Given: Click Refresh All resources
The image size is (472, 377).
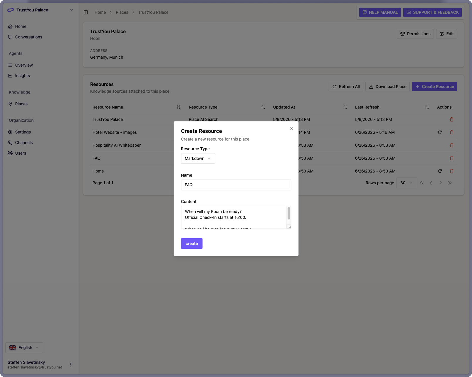Looking at the screenshot, I should (346, 87).
